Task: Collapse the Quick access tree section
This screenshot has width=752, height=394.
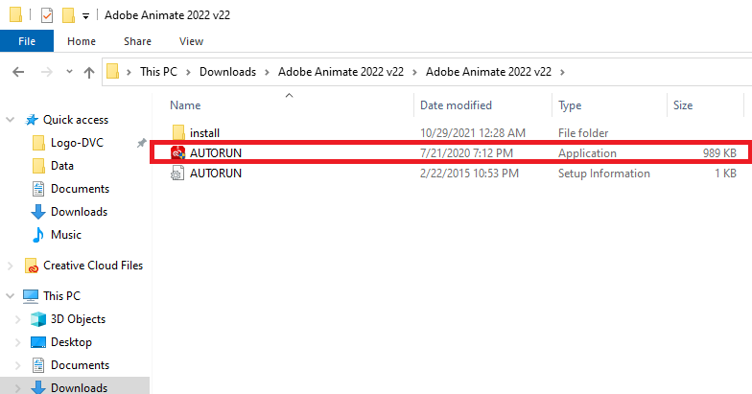Action: tap(10, 119)
